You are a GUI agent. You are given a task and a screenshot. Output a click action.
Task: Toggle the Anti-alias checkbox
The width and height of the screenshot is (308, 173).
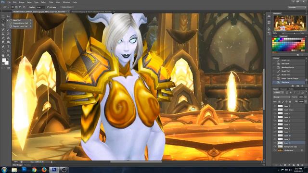coord(48,7)
